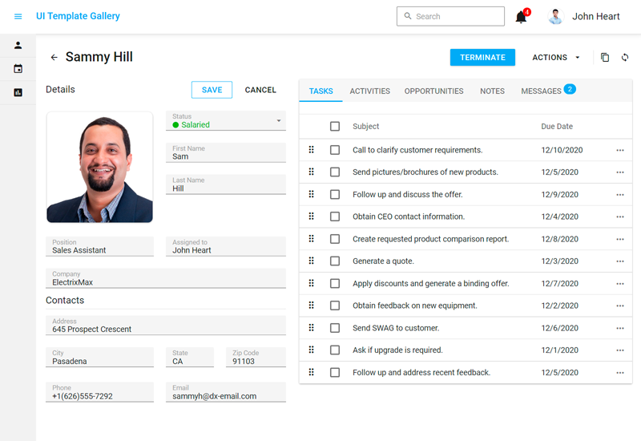This screenshot has height=441, width=641.
Task: Expand the Status Salaried dropdown
Action: pyautogui.click(x=279, y=121)
